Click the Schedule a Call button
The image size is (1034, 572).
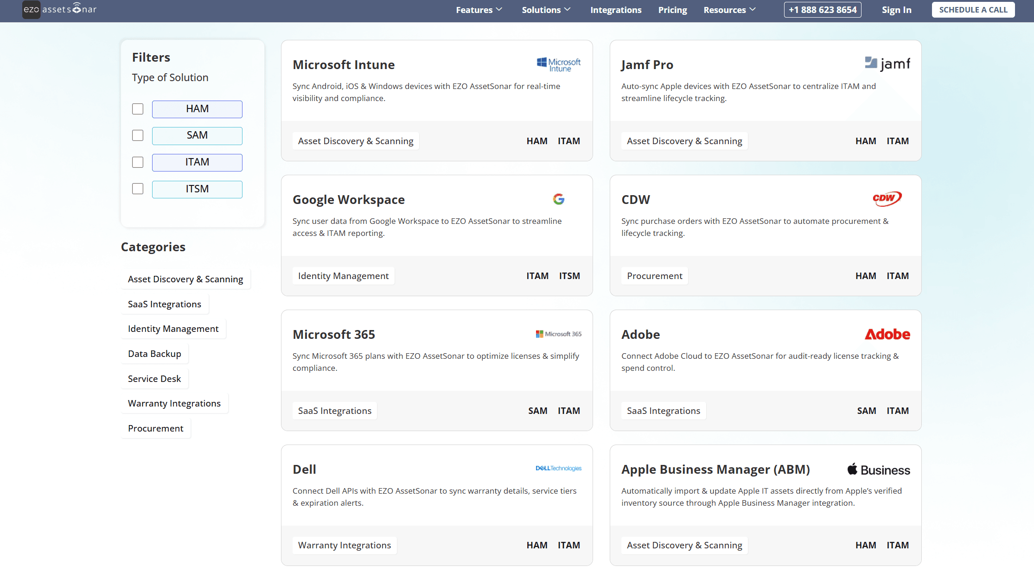(973, 10)
